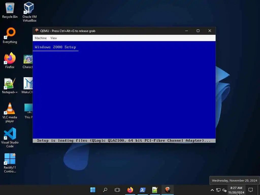Select the Everything search desktop icon
Screen dimensions: 260x195
(10, 35)
